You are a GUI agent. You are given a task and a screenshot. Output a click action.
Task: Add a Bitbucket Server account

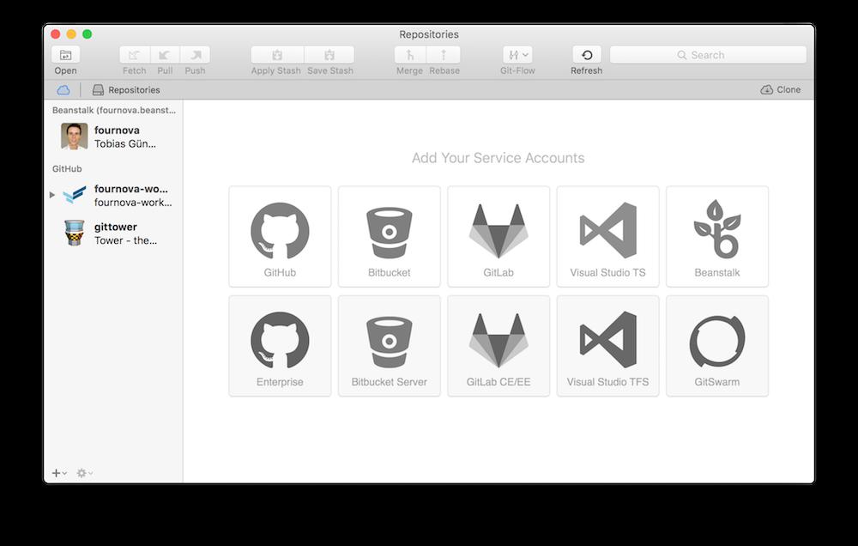click(389, 346)
